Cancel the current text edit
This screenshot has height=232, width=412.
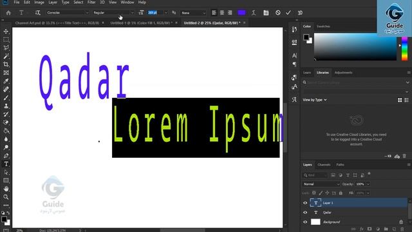pos(277,13)
